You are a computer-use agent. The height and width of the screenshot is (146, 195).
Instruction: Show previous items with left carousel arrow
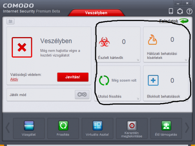[8, 128]
